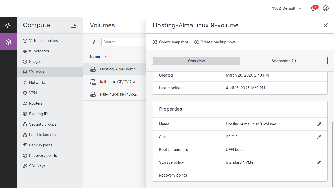Edit the volume Name with pencil icon
Image resolution: width=334 pixels, height=188 pixels.
pyautogui.click(x=319, y=124)
